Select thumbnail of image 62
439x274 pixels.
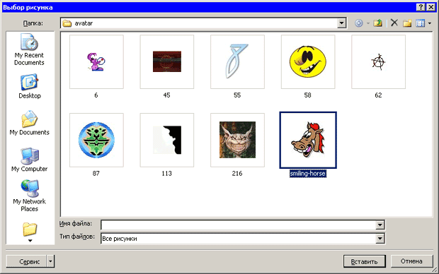[379, 61]
